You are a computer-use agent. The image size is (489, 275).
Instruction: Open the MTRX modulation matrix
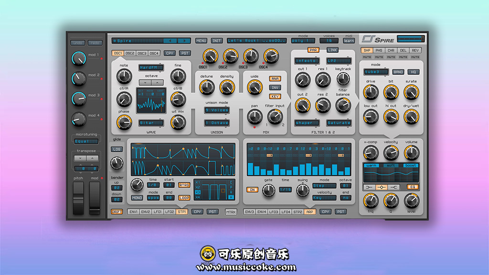tap(231, 212)
